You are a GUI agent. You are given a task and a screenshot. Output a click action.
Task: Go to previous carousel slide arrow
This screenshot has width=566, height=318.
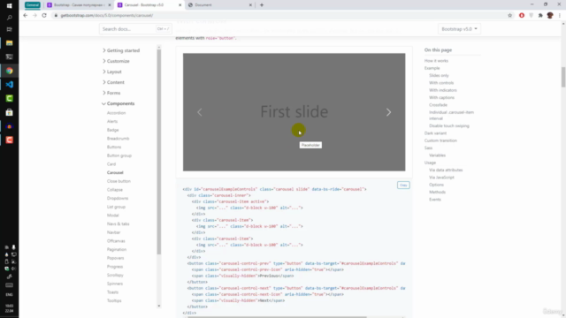point(200,112)
